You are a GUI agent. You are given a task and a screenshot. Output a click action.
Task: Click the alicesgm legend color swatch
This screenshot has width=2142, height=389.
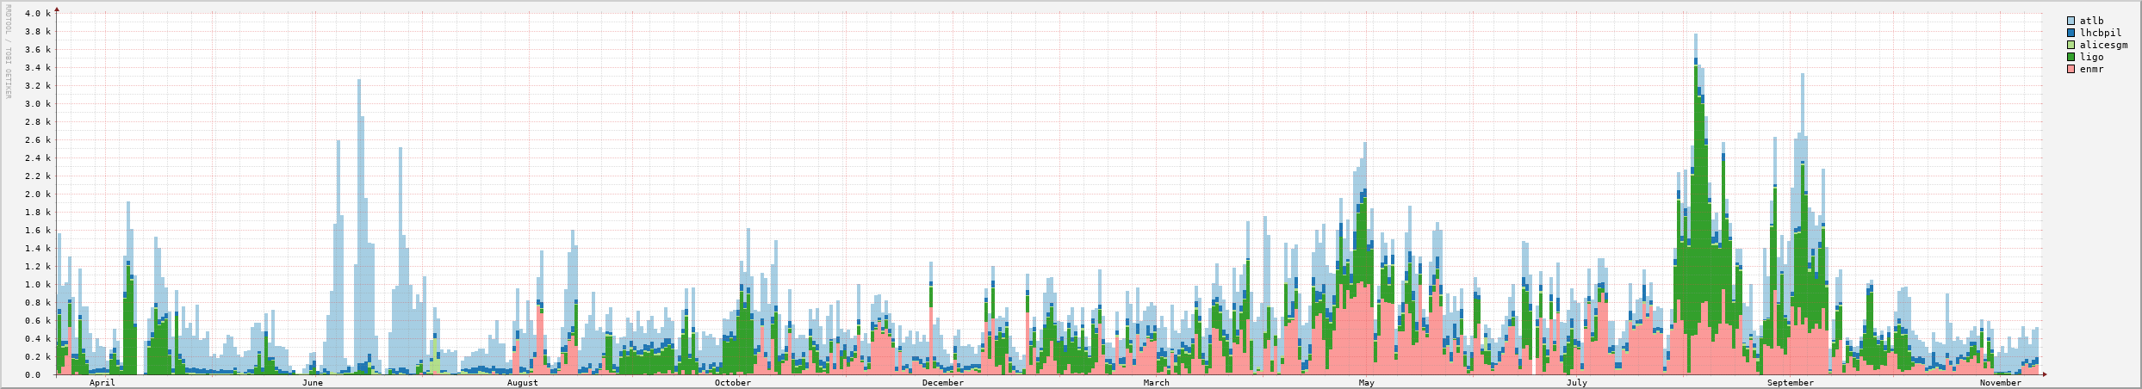coord(2071,45)
